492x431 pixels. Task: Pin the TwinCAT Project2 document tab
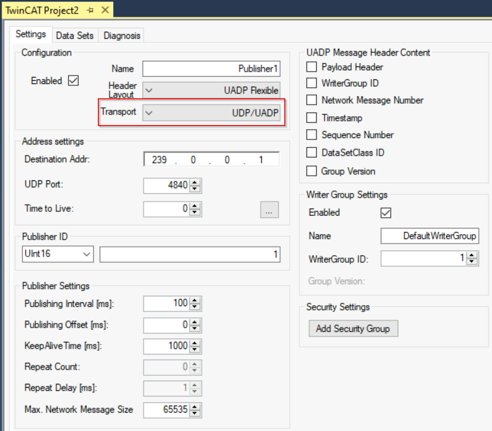point(90,10)
